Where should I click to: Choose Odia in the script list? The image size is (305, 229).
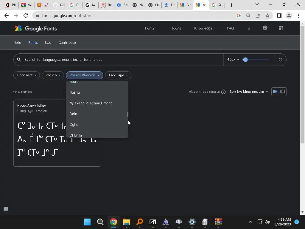[x=97, y=114]
